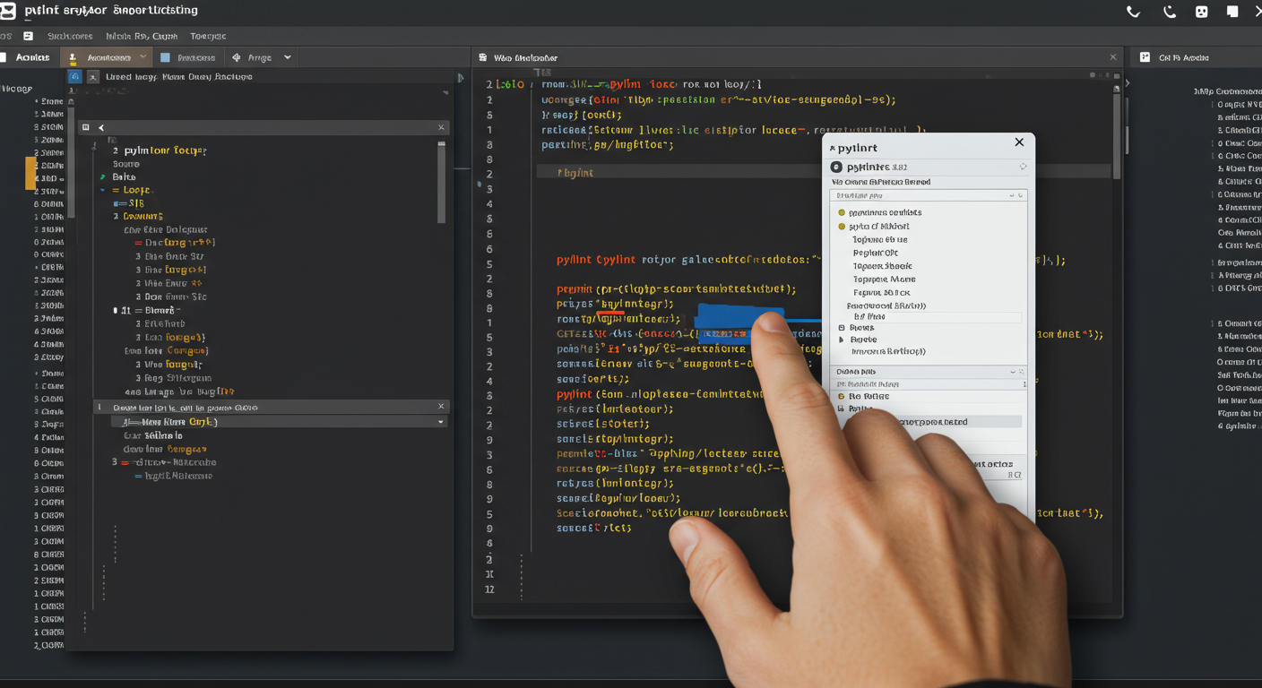Click the editor's vertical scrollbar
The image size is (1262, 688).
click(x=1116, y=134)
